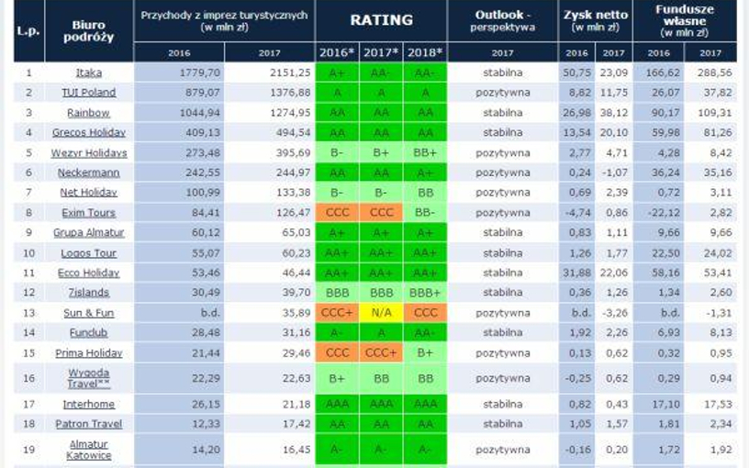Click Exim Tours' BB- 2018 rating
The image size is (749, 468).
point(425,213)
